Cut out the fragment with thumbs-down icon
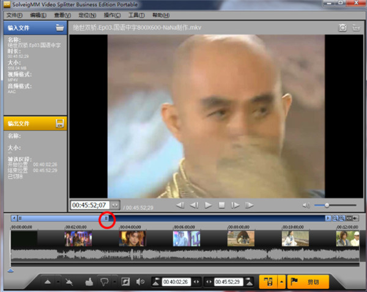 104,282
